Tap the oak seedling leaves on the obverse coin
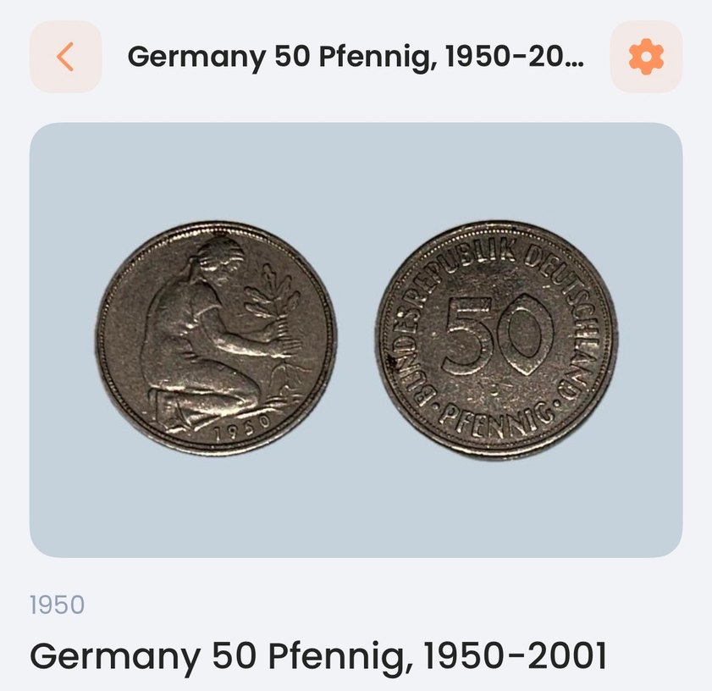This screenshot has width=712, height=691. coord(272,295)
